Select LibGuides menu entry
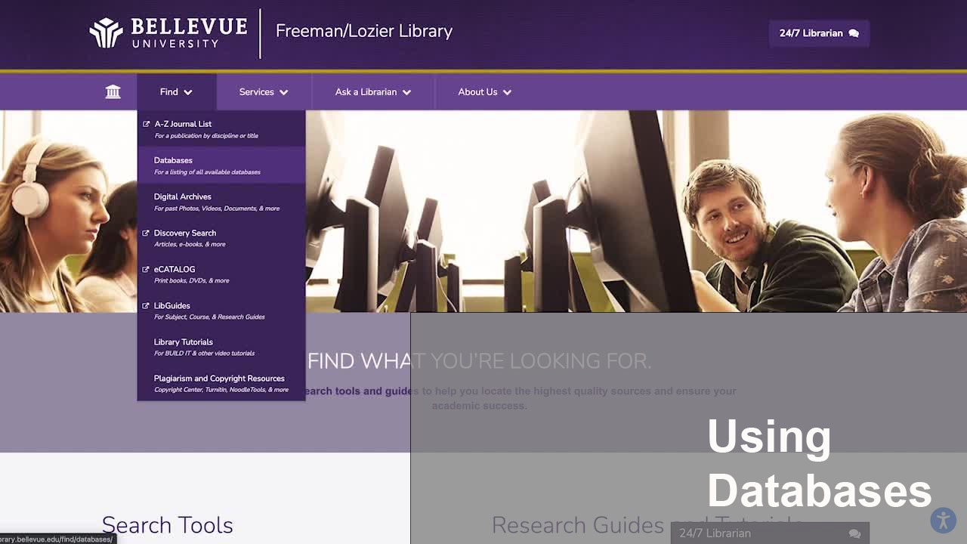Screen dimensions: 967x544 [x=221, y=311]
